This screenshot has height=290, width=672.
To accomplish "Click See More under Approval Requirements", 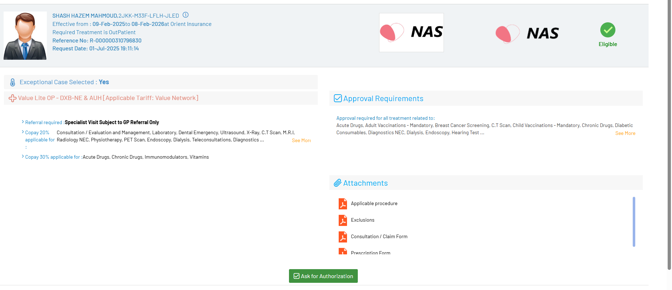I will pyautogui.click(x=625, y=133).
